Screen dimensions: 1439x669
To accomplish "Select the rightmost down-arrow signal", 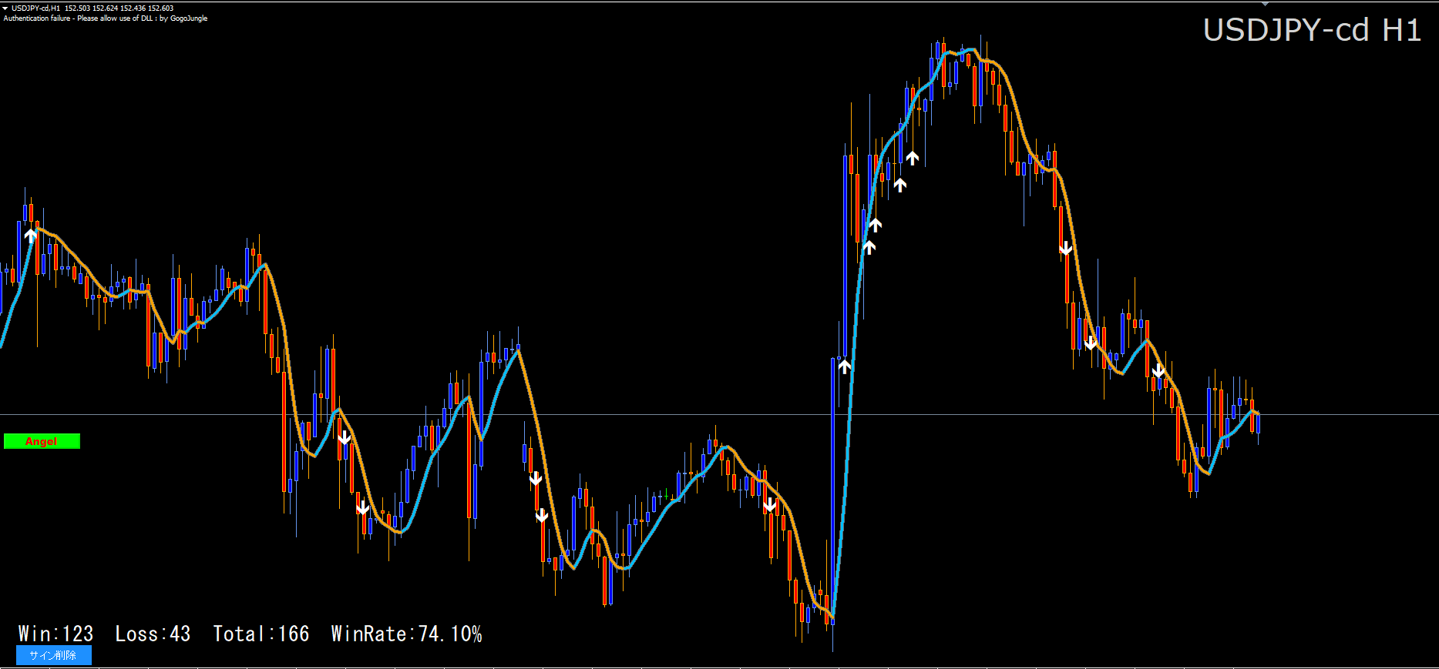I will coord(1158,371).
